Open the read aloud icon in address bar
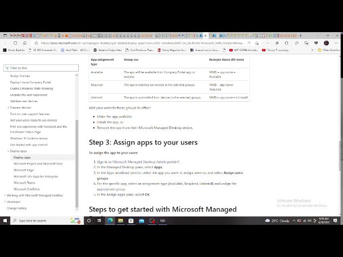The height and width of the screenshot is (257, 343). point(249,43)
